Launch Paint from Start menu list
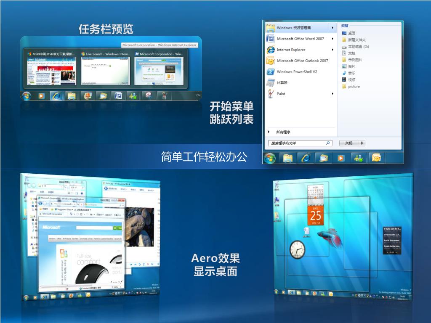 pyautogui.click(x=301, y=94)
